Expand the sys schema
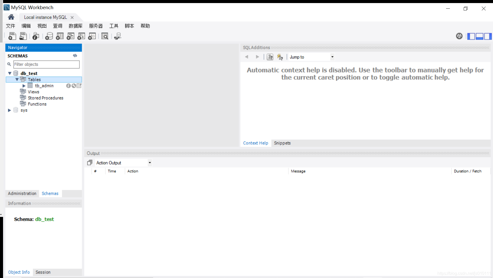 9,110
